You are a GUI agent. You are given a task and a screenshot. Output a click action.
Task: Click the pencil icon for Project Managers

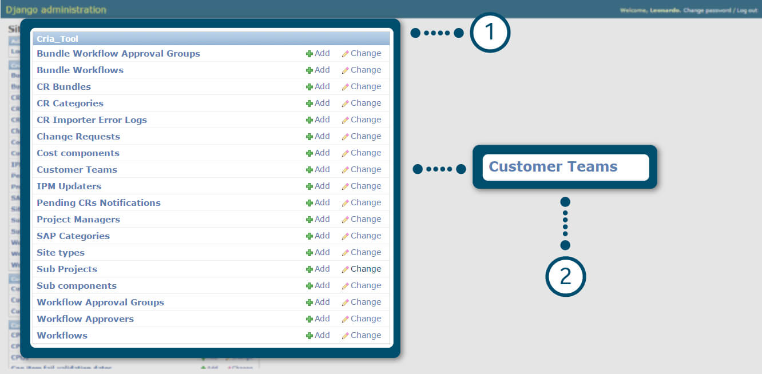[345, 220]
